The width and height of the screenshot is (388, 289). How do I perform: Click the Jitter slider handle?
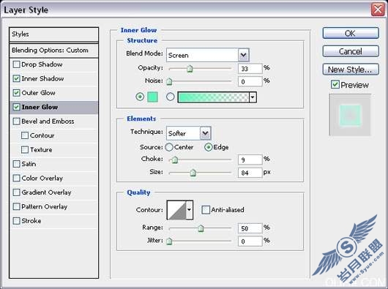tap(169, 241)
